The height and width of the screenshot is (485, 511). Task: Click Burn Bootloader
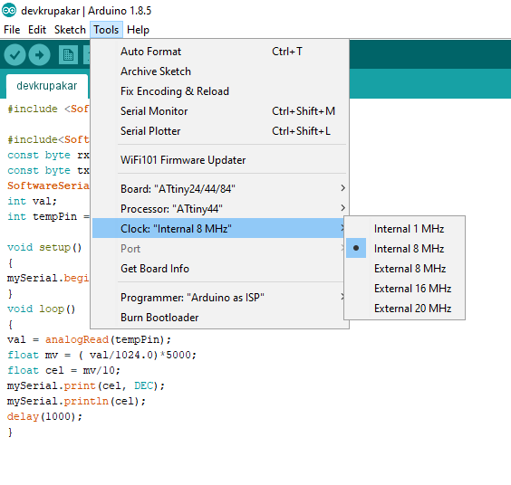(219, 317)
